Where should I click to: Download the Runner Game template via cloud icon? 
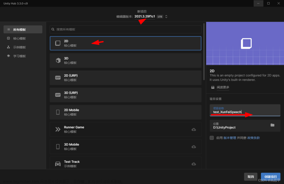194,129
